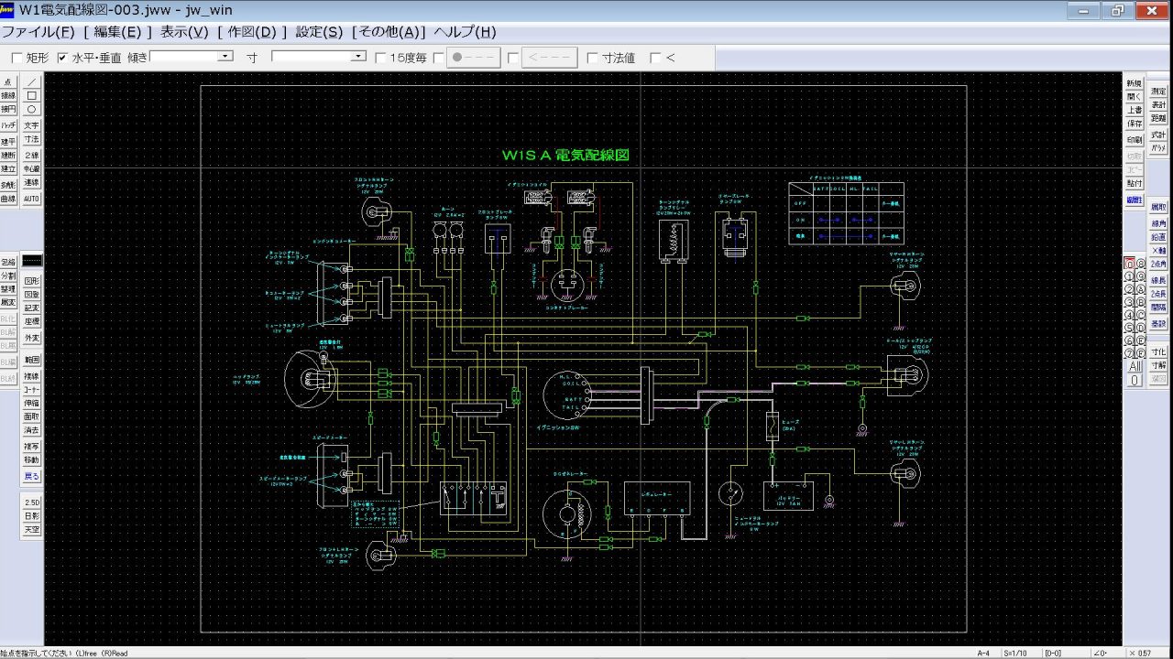Select the 範囲 (range select) tool
1173x659 pixels.
pyautogui.click(x=32, y=361)
